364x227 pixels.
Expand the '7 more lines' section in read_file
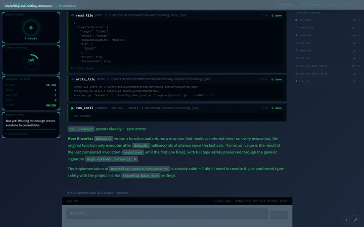coord(82,68)
